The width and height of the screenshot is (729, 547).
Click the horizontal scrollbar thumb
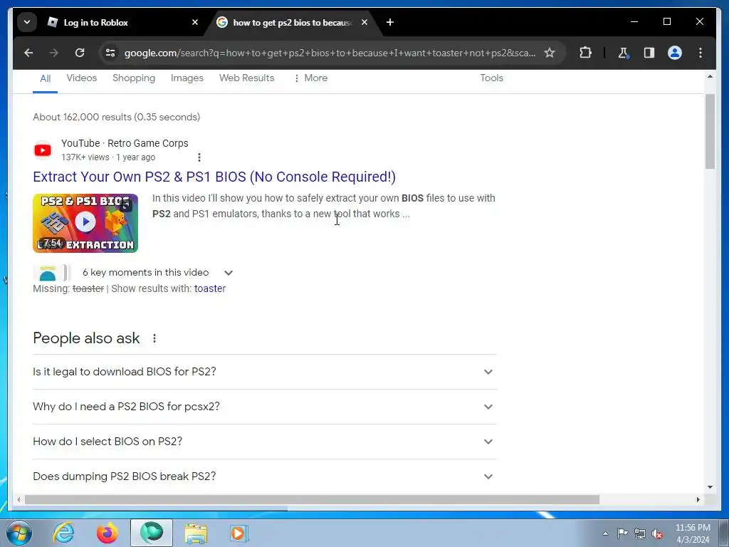[x=312, y=499]
